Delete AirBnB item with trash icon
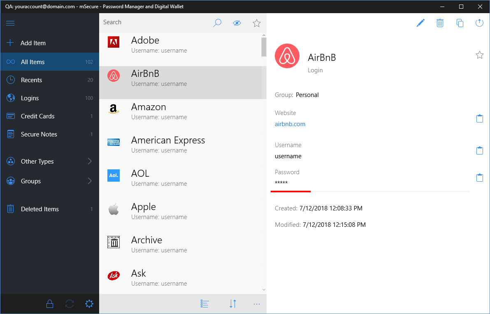Image resolution: width=490 pixels, height=314 pixels. pyautogui.click(x=440, y=23)
